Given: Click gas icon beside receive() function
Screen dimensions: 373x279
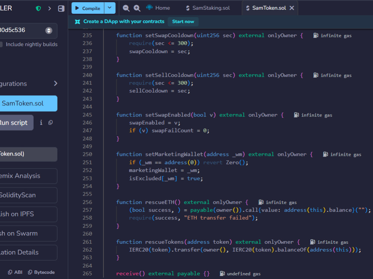Looking at the screenshot, I should point(222,273).
